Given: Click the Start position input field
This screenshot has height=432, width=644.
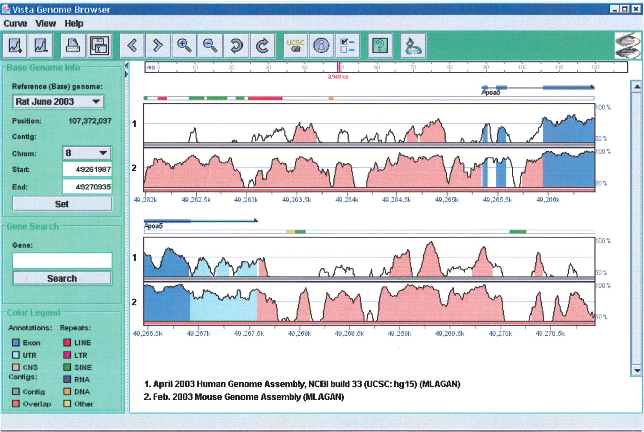Looking at the screenshot, I should [x=87, y=170].
